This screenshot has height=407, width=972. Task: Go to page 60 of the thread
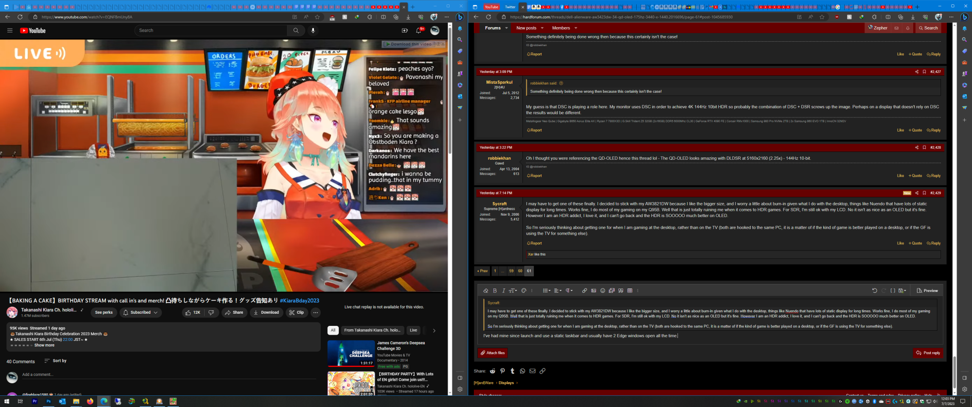pyautogui.click(x=520, y=271)
